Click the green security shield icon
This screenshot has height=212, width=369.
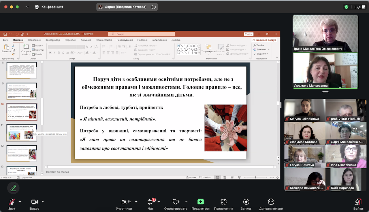click(347, 7)
